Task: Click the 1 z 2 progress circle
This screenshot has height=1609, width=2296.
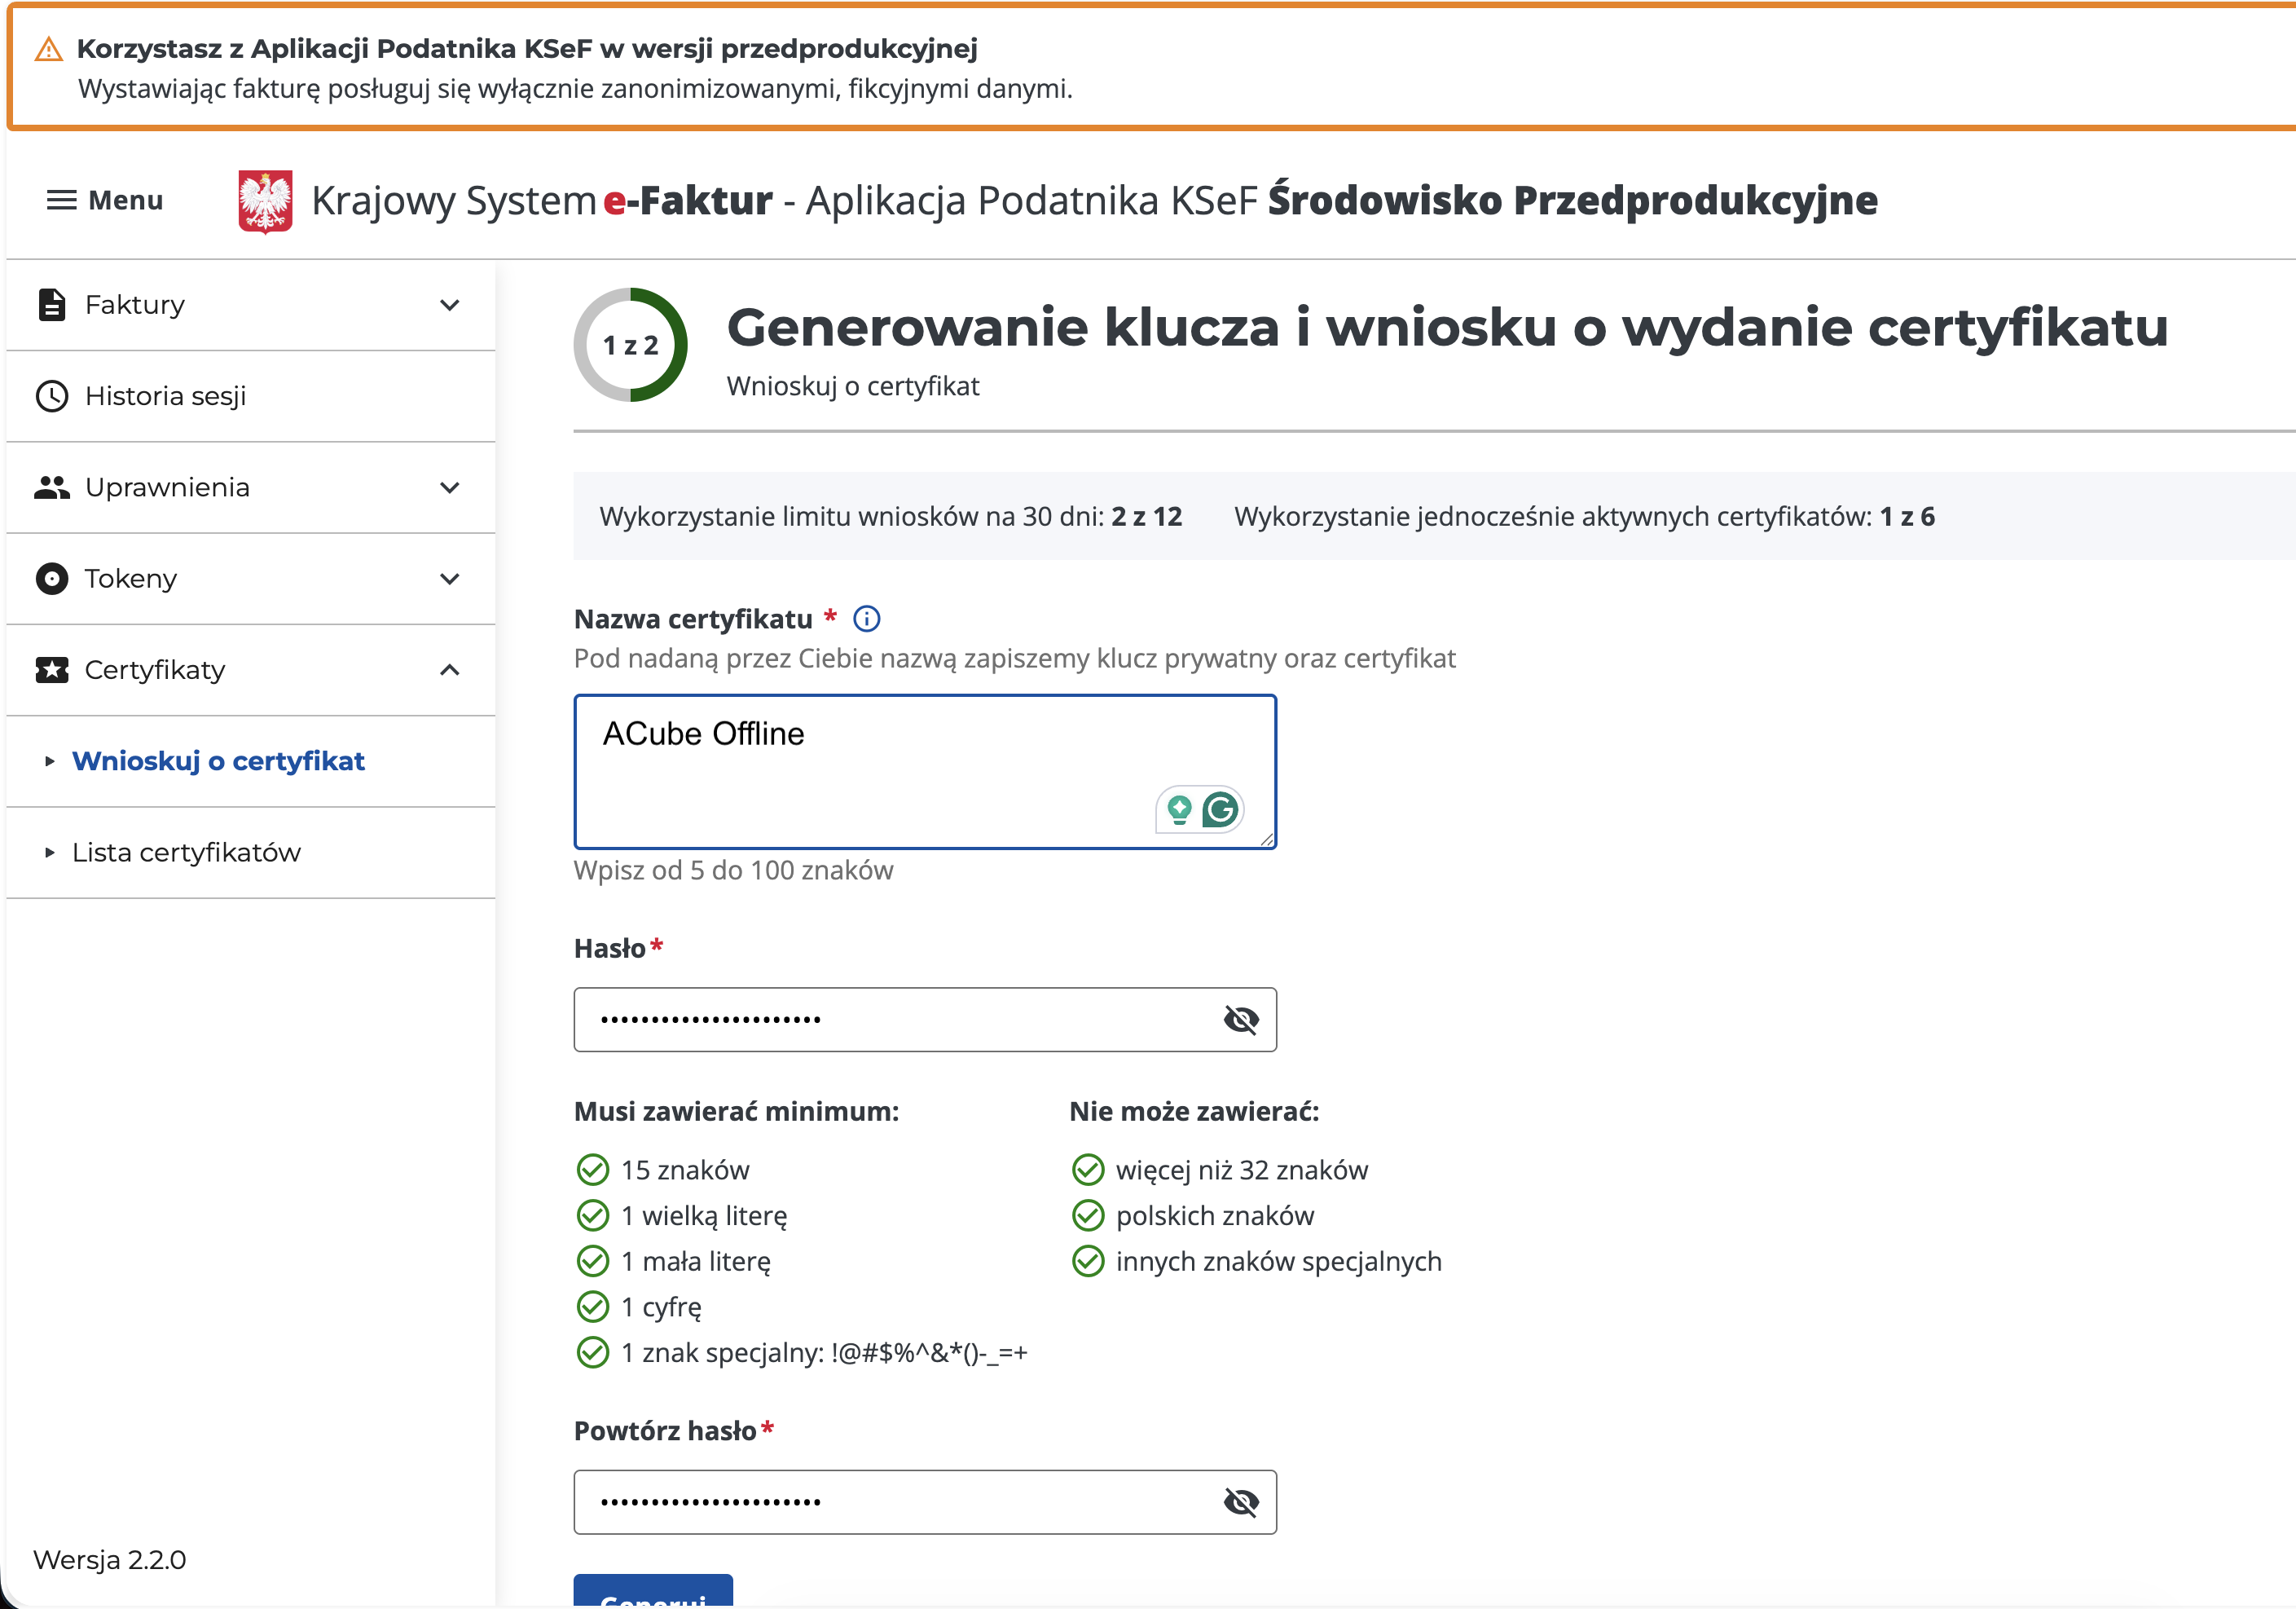Action: tap(630, 346)
